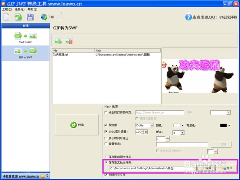Click the 在线客服QQ: 876292449 text

(215, 17)
